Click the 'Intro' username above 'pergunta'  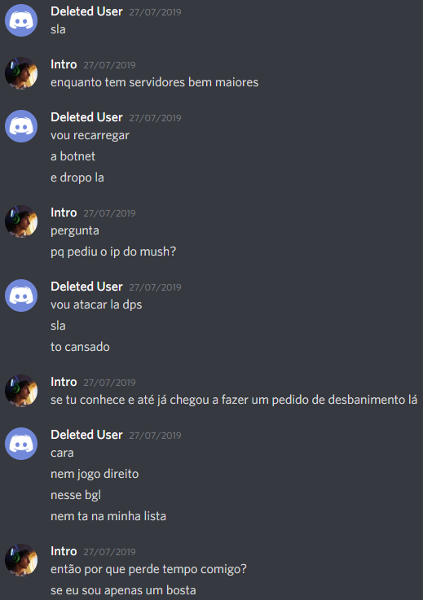point(64,212)
